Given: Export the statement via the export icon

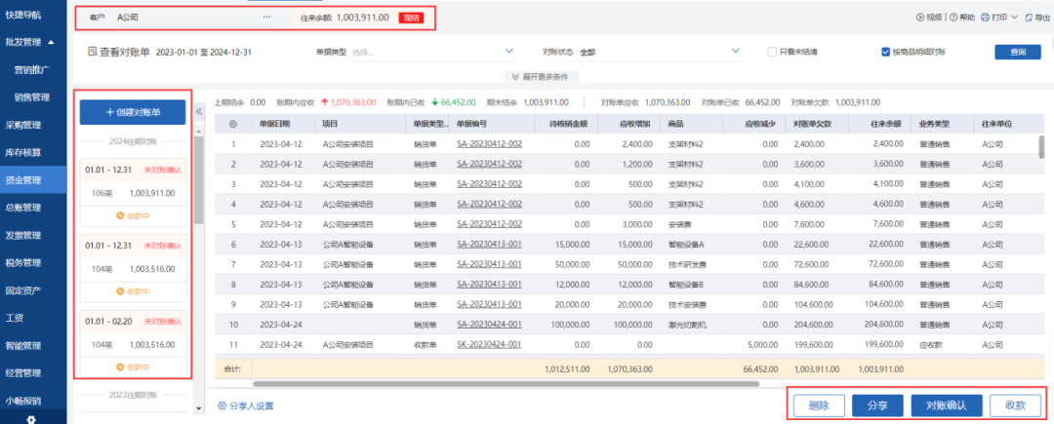Looking at the screenshot, I should [1037, 18].
